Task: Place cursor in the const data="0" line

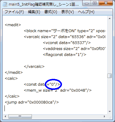Action: click(x=42, y=85)
